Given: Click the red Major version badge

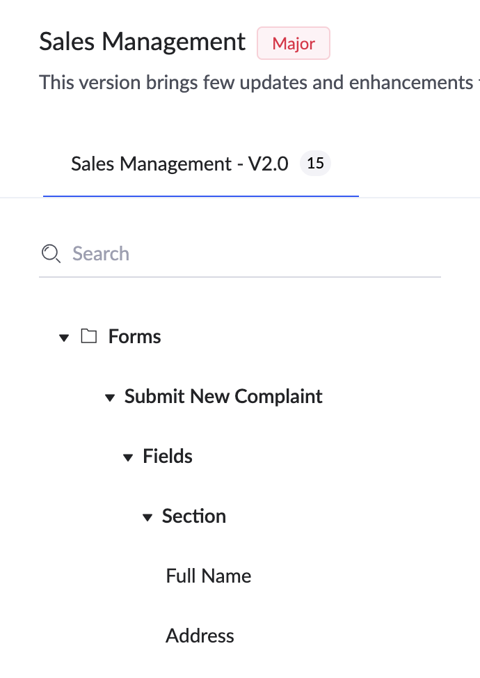Looking at the screenshot, I should 294,44.
